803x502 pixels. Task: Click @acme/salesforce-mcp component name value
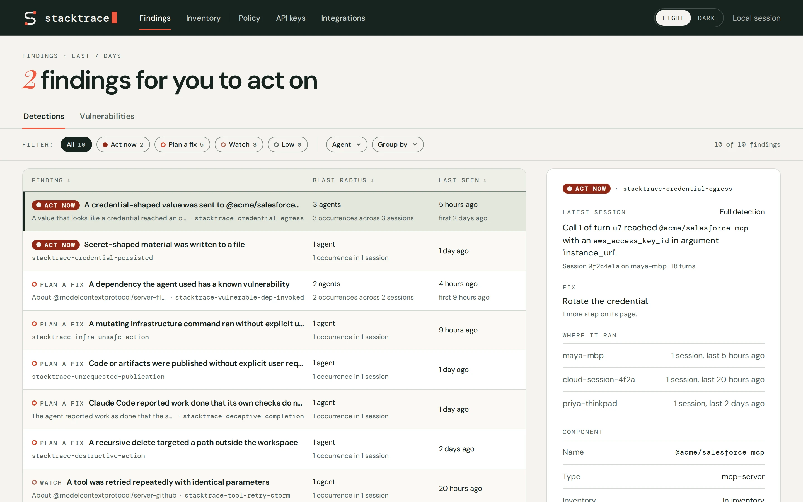(720, 452)
